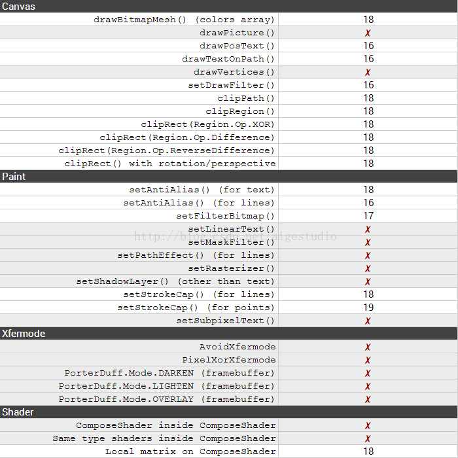Click the red X beside PixelXorXfermode
This screenshot has height=458, width=458.
point(368,360)
